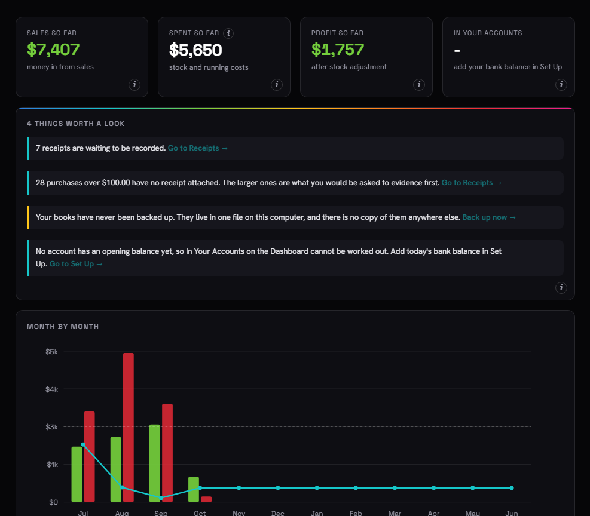
Task: Click the small red October spending bar
Action: (206, 499)
